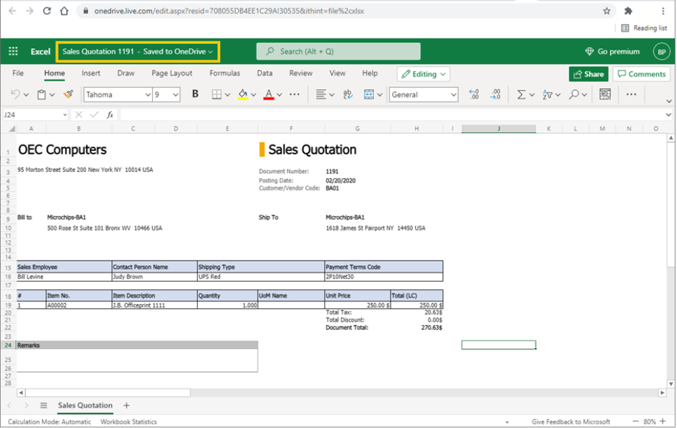677x428 pixels.
Task: Collapse the ribbon chevron
Action: point(669,101)
